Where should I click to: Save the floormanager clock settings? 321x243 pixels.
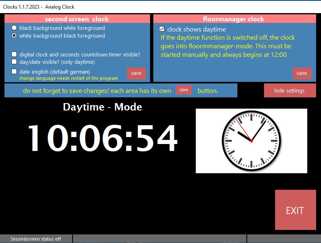pyautogui.click(x=302, y=73)
